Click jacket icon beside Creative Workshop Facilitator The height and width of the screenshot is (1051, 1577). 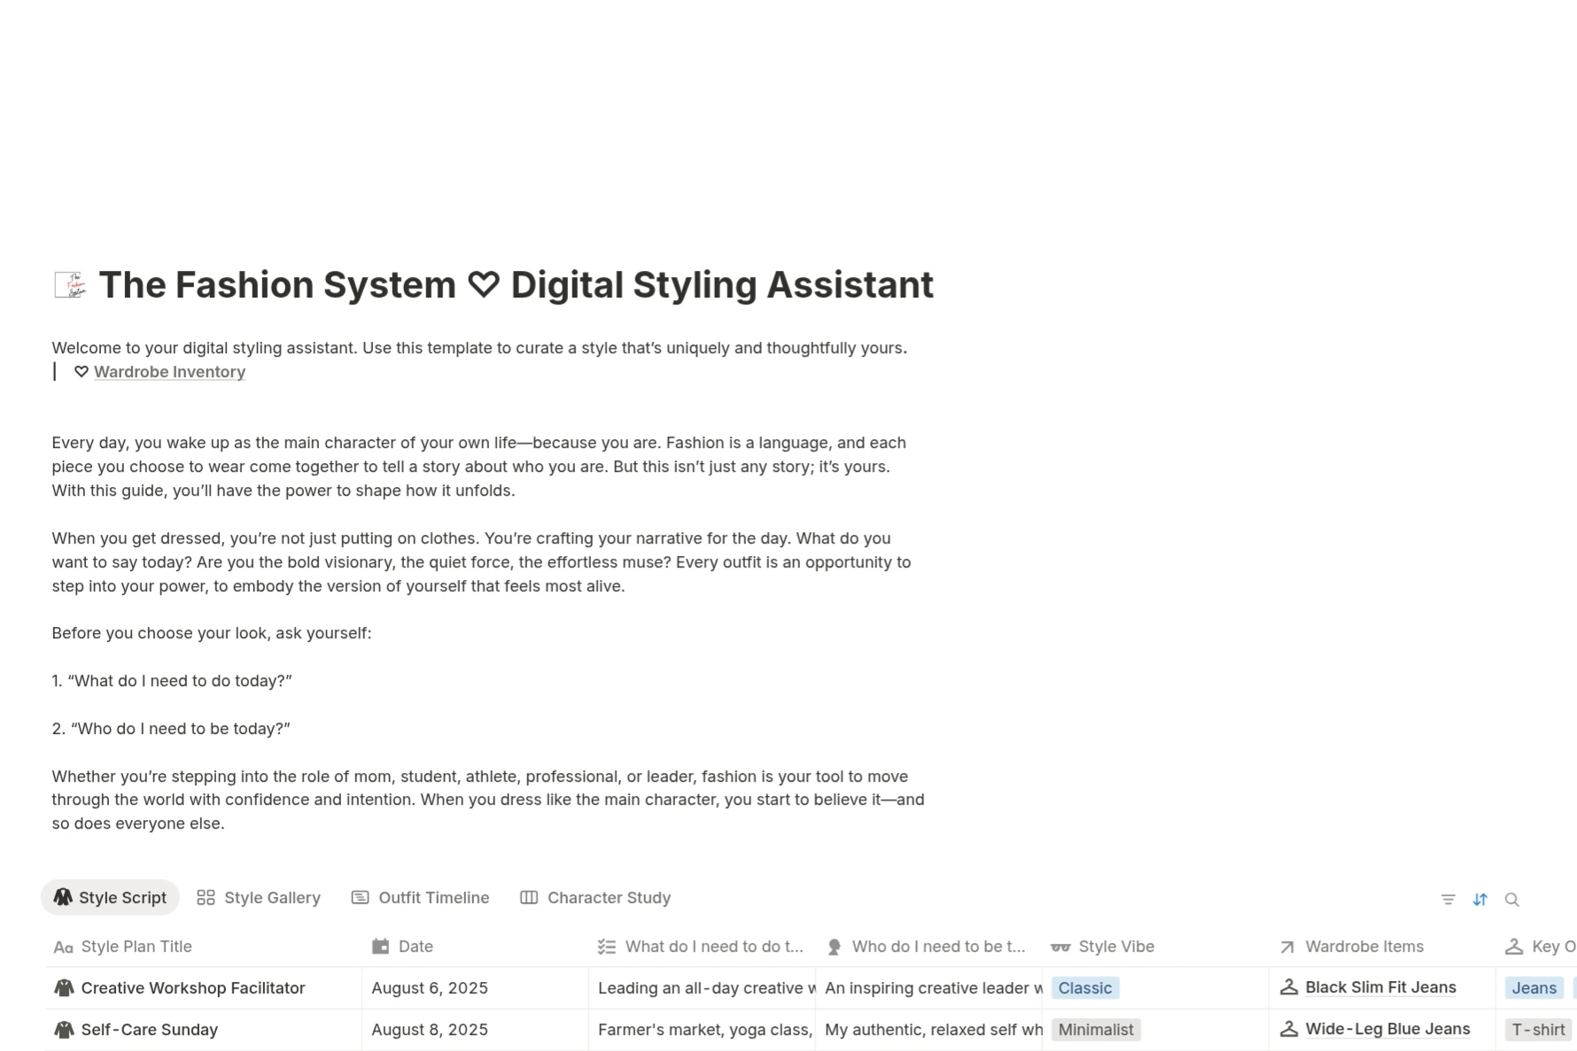coord(64,988)
